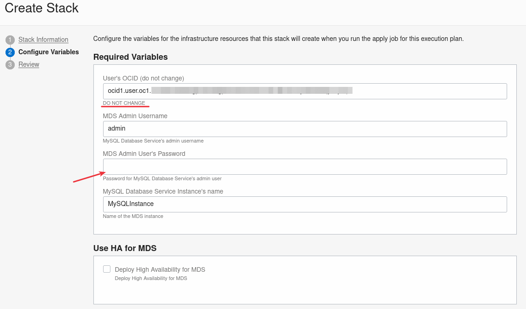Go to the Review step link
526x309 pixels.
pyautogui.click(x=29, y=64)
